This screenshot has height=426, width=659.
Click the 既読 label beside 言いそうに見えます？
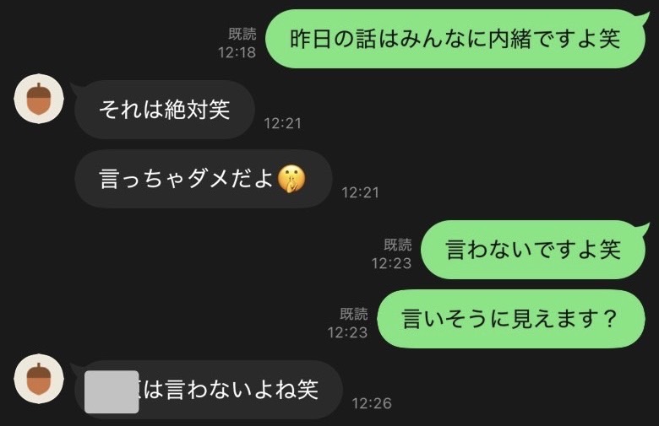point(354,314)
